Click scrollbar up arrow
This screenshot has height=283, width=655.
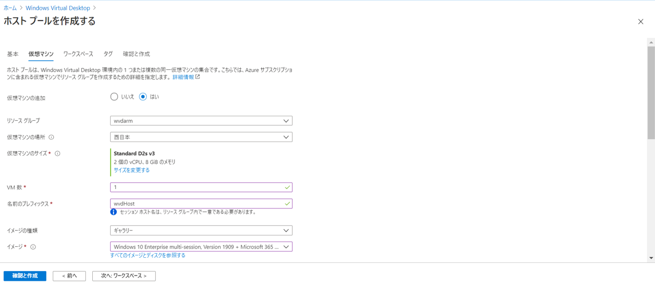651,42
